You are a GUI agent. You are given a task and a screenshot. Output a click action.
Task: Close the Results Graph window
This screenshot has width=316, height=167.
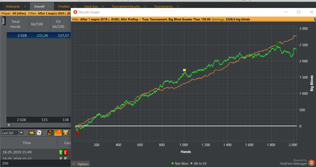[311, 12]
